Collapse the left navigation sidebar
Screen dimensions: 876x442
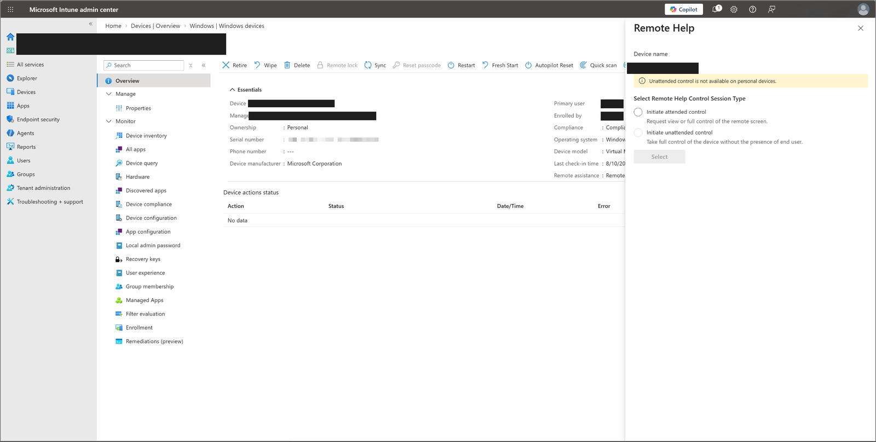pyautogui.click(x=91, y=24)
